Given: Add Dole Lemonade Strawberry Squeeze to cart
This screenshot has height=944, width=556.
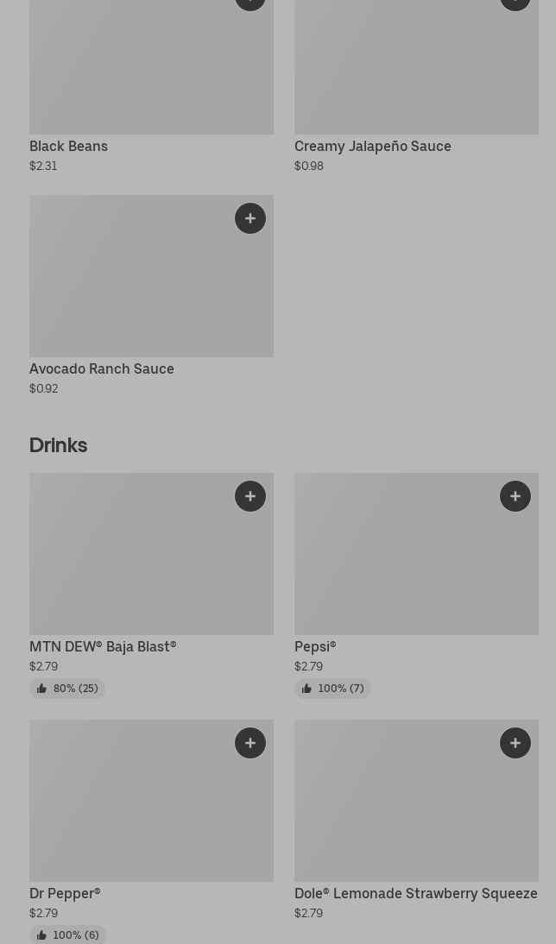Looking at the screenshot, I should click(x=515, y=743).
